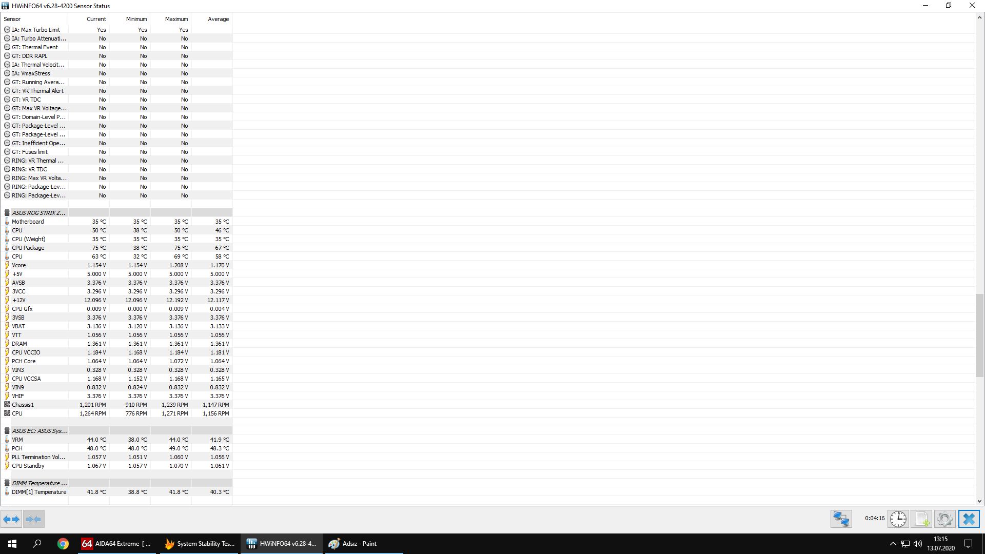
Task: Select the VHIF sensor row
Action: pos(117,396)
